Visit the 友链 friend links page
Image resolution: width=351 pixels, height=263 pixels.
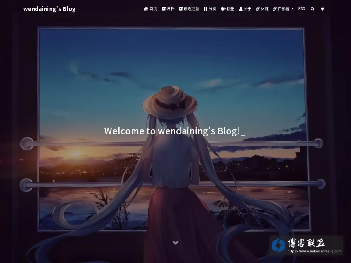262,9
